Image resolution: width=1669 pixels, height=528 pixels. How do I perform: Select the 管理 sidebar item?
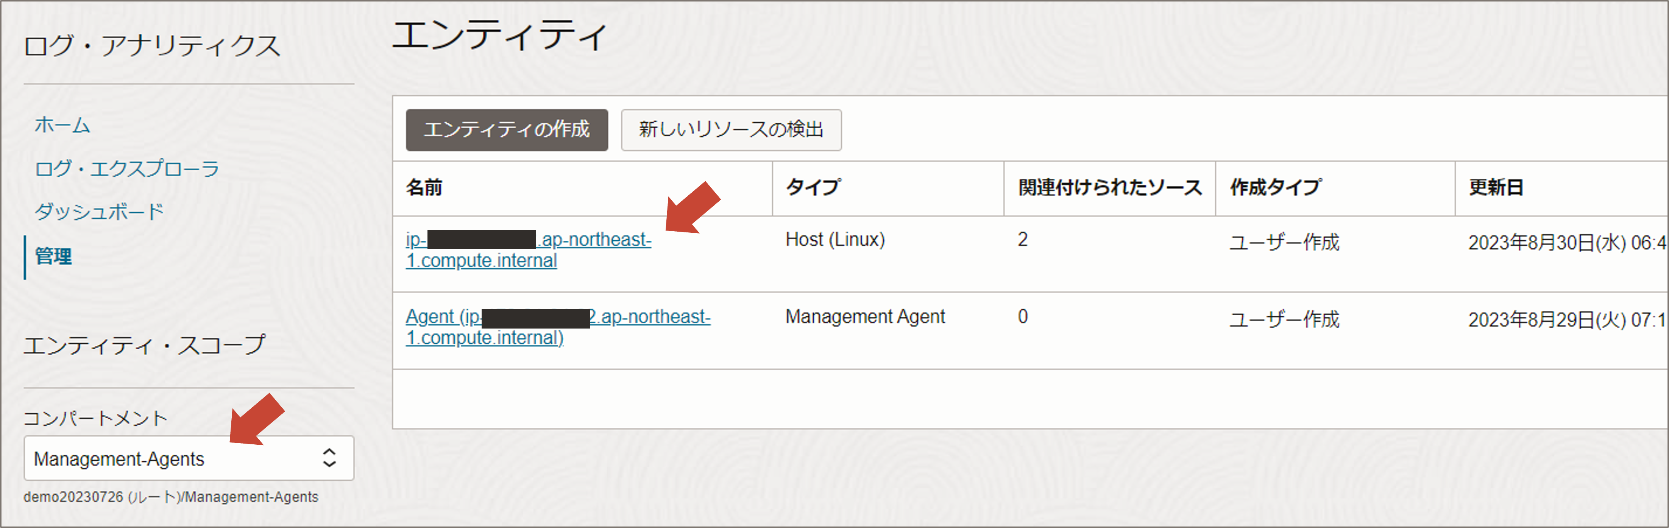(53, 257)
